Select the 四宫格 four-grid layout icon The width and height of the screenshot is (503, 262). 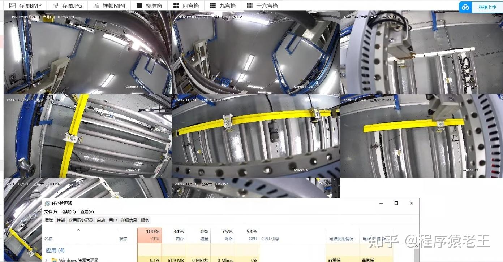(176, 6)
